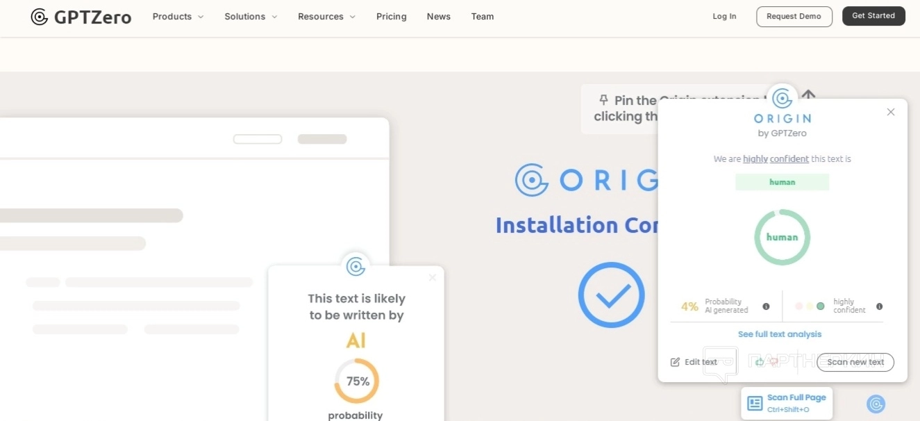Click the 75% probability ring
Viewport: 920px width, 421px height.
pos(357,381)
